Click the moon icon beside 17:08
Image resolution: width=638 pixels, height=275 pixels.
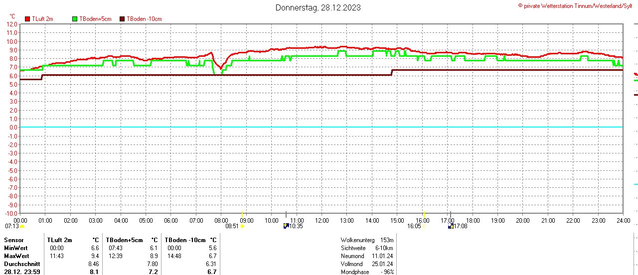pos(451,226)
